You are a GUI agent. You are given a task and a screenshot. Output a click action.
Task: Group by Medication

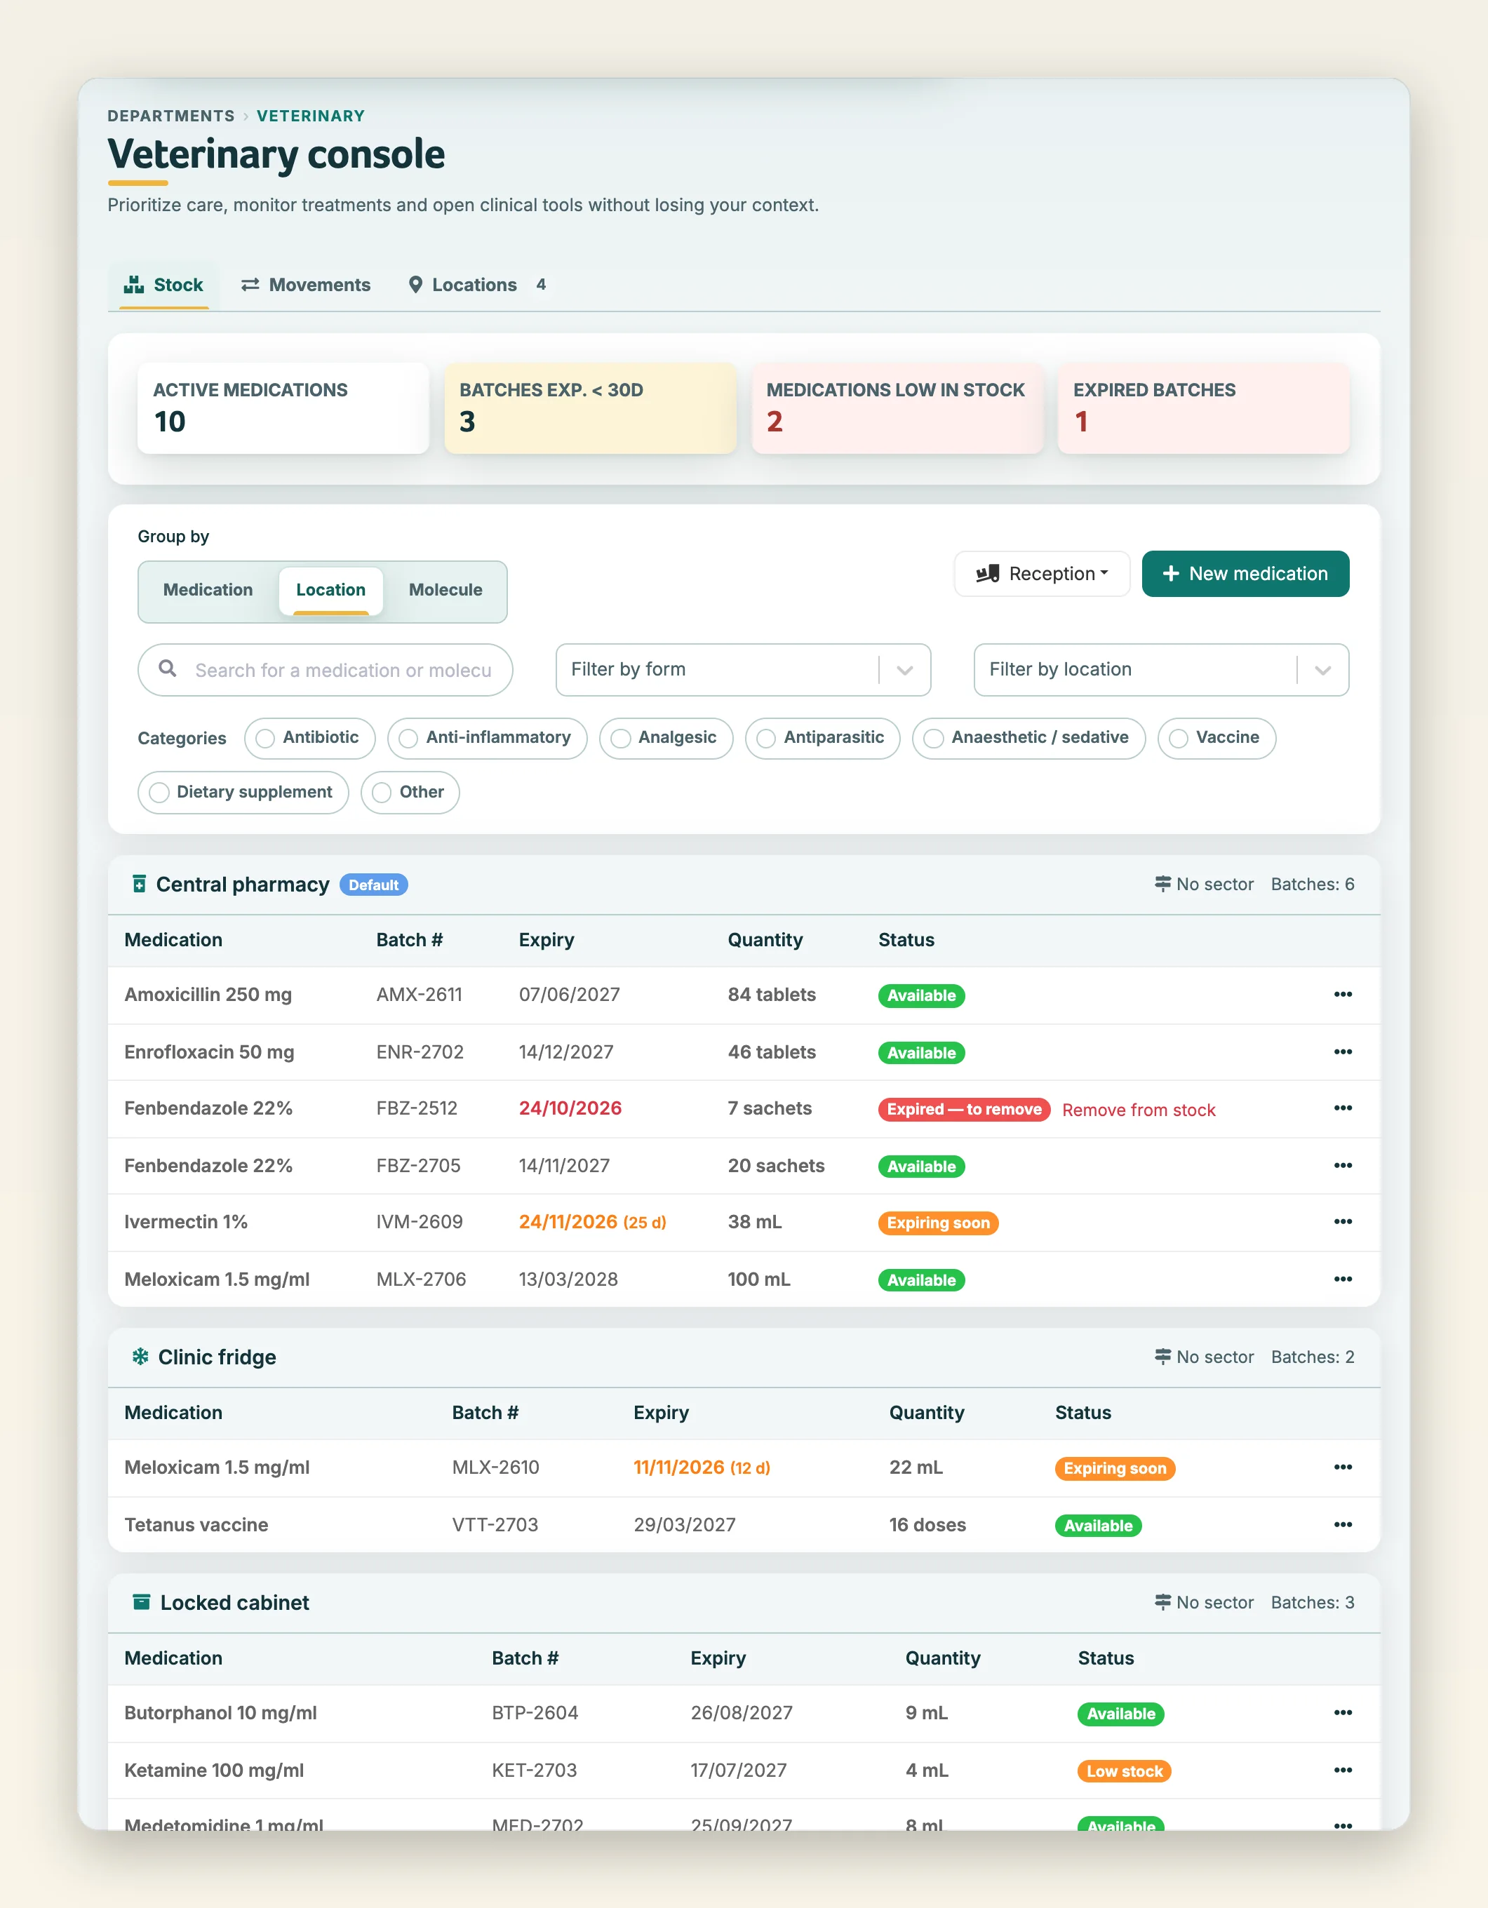(208, 591)
